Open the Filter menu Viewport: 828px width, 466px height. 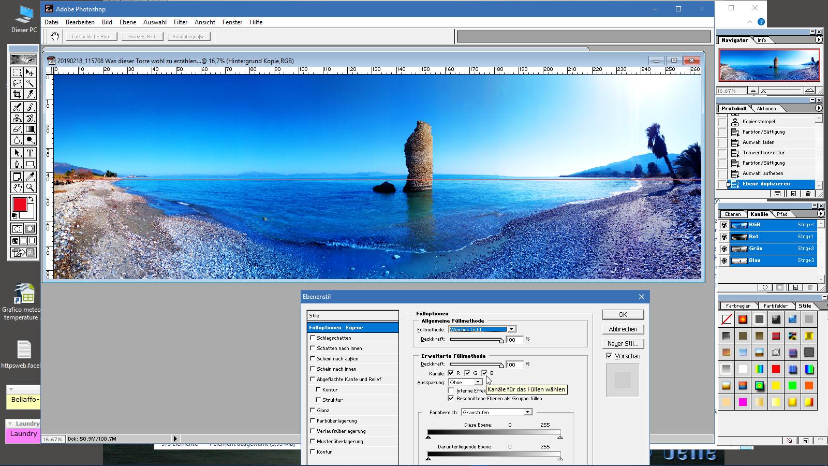click(181, 22)
